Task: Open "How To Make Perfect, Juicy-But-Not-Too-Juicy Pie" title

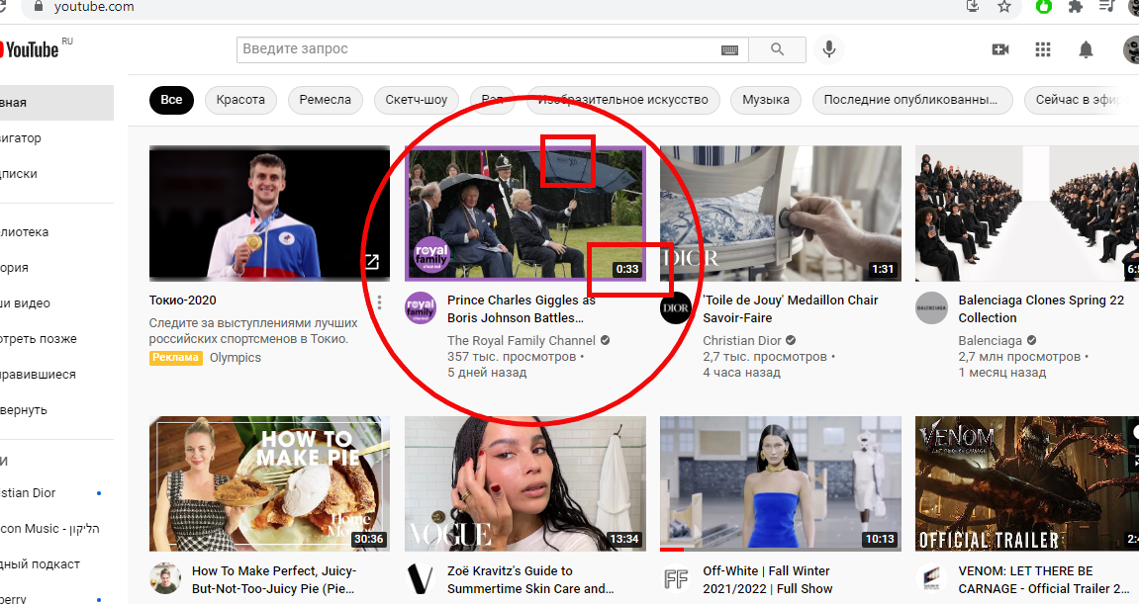Action: [274, 580]
